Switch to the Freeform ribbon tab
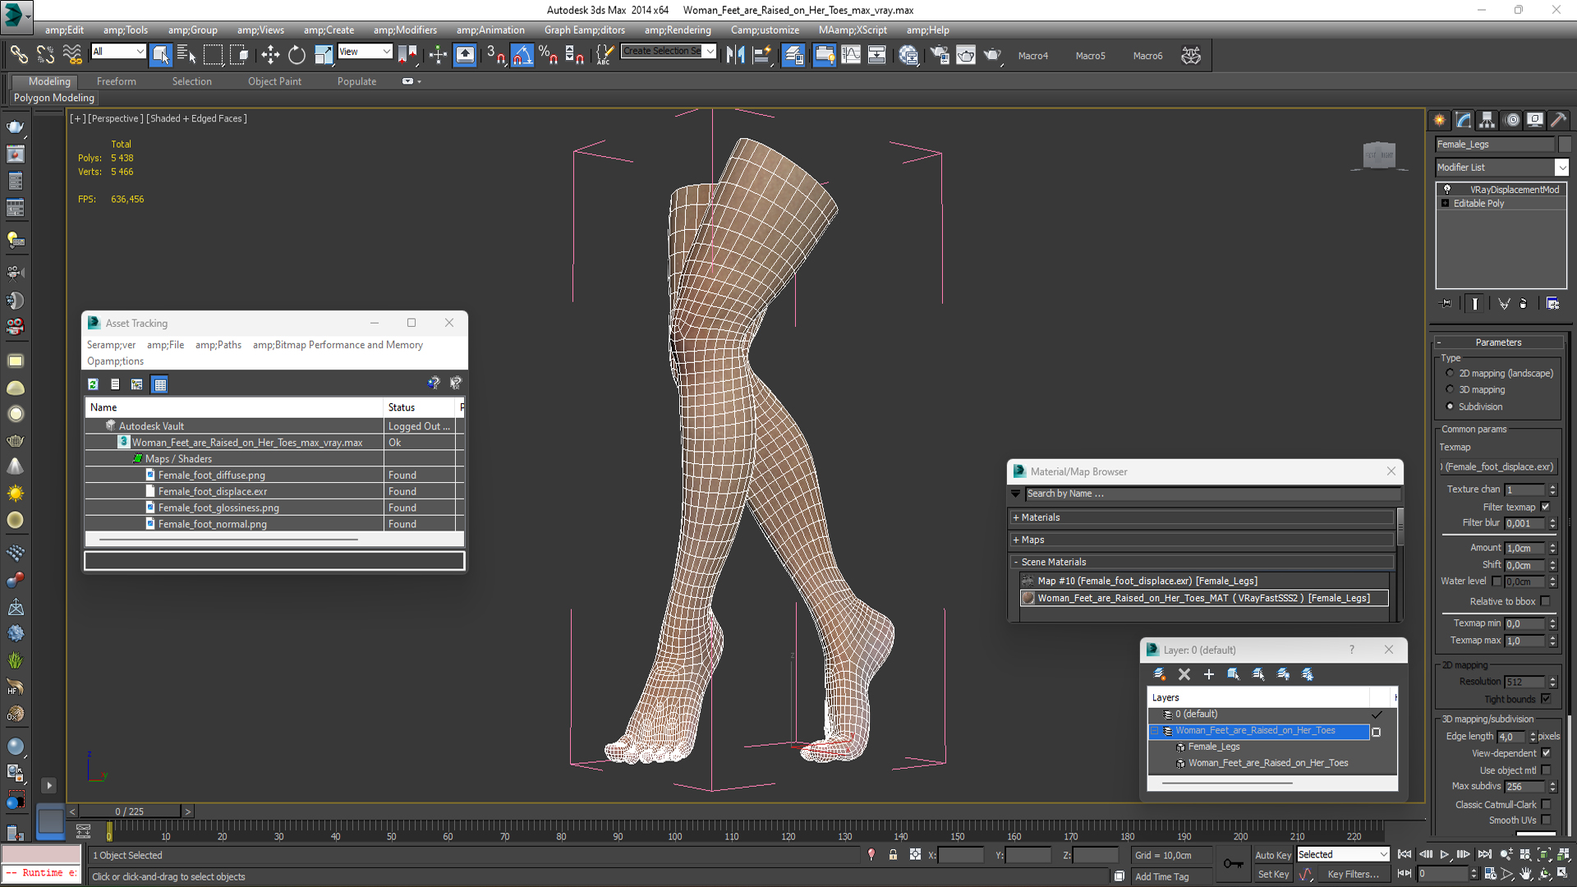Viewport: 1577px width, 887px height. 116,81
